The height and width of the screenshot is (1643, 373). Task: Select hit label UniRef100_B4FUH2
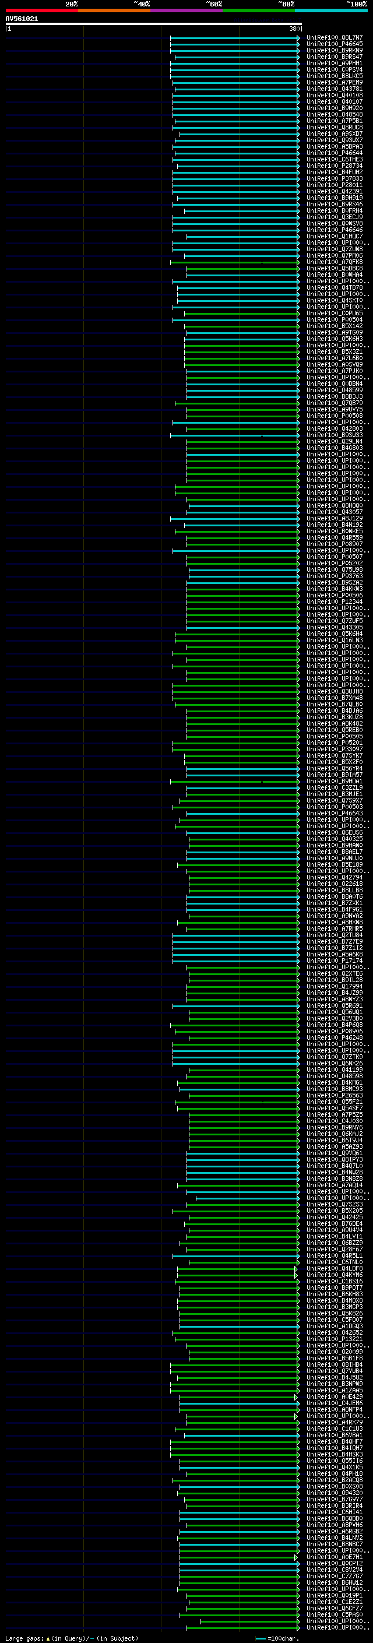pos(335,172)
